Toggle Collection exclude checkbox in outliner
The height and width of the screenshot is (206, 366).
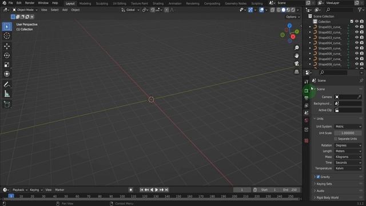tap(352, 22)
